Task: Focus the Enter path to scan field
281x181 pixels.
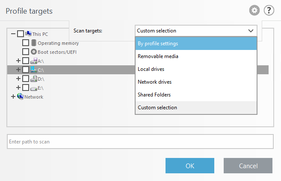Action: [x=140, y=141]
